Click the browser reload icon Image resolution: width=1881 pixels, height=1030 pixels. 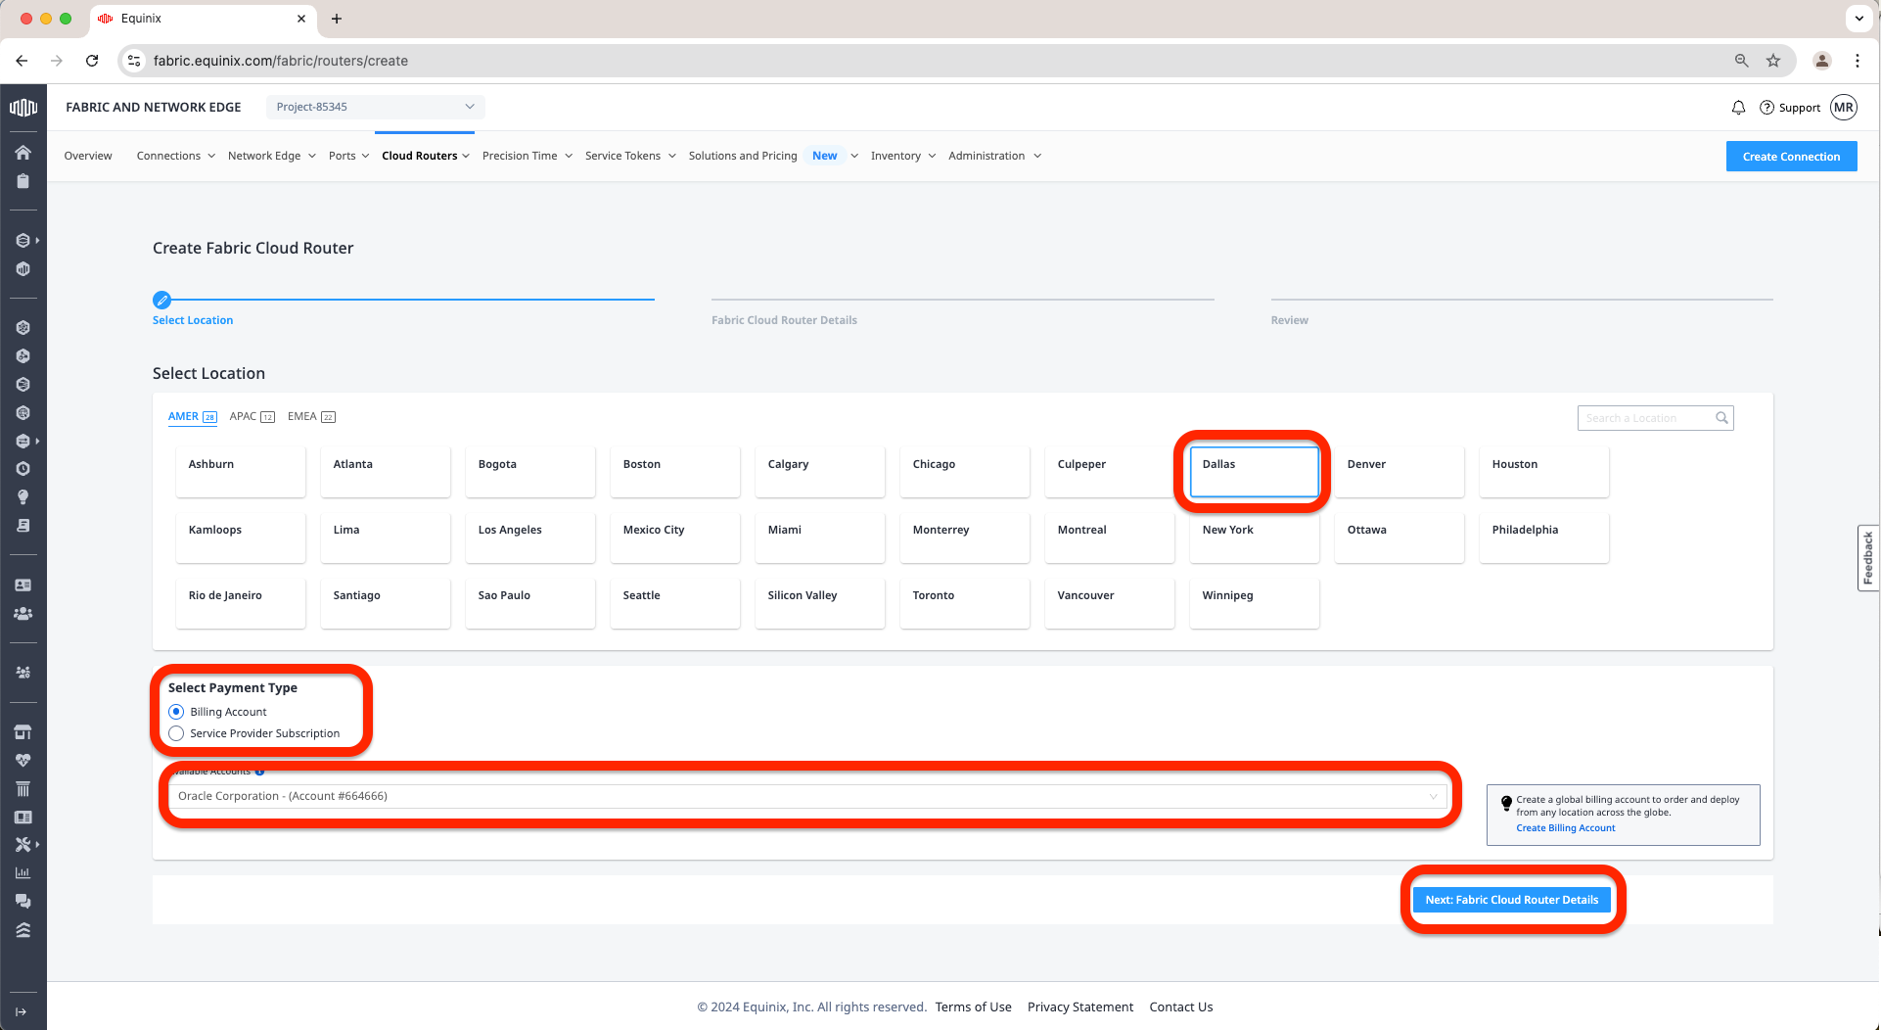click(x=92, y=61)
